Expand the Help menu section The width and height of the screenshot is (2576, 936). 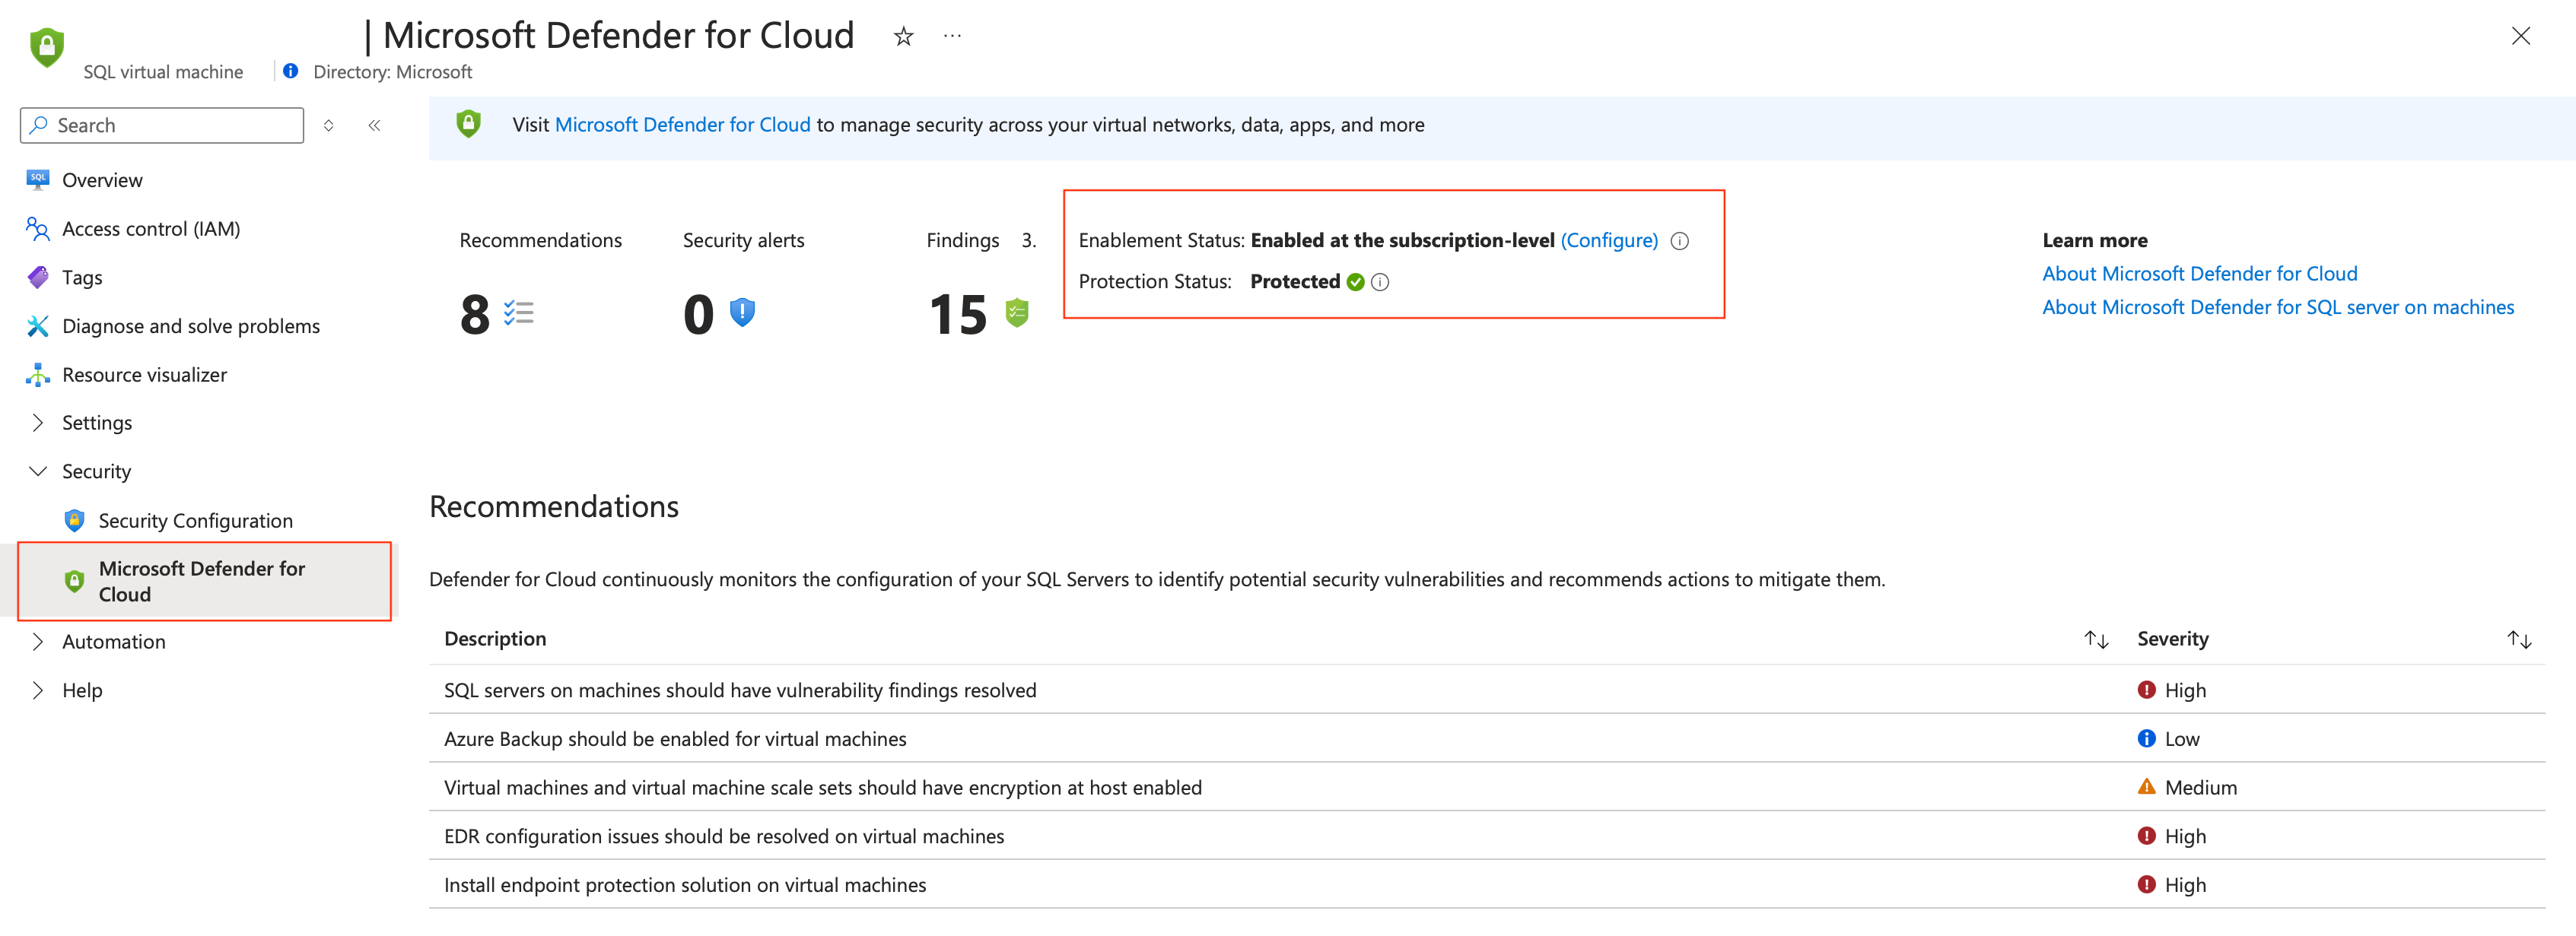point(38,690)
